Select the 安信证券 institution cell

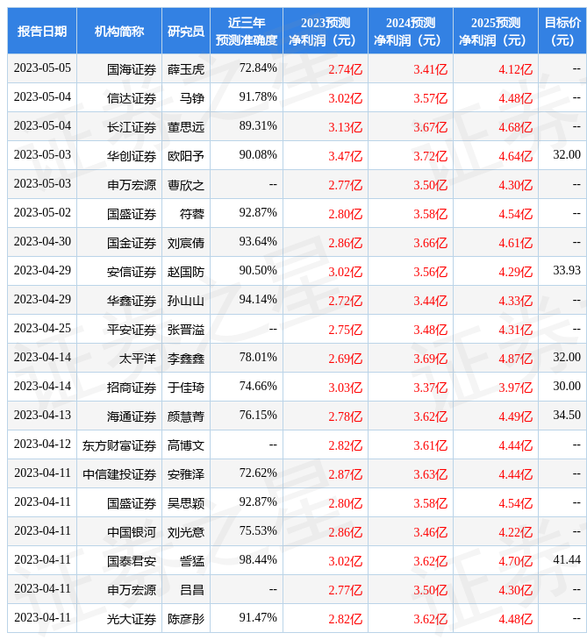click(x=118, y=272)
